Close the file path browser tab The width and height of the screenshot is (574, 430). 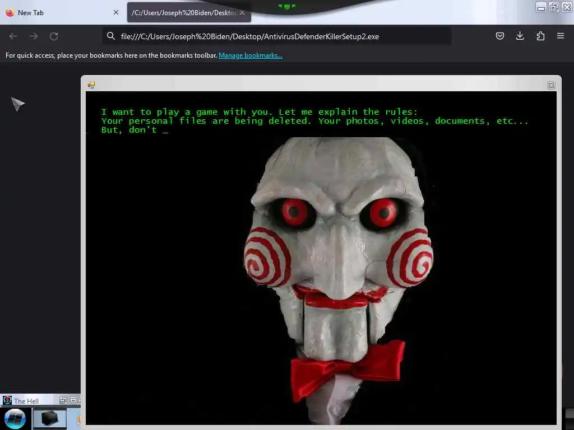point(242,12)
